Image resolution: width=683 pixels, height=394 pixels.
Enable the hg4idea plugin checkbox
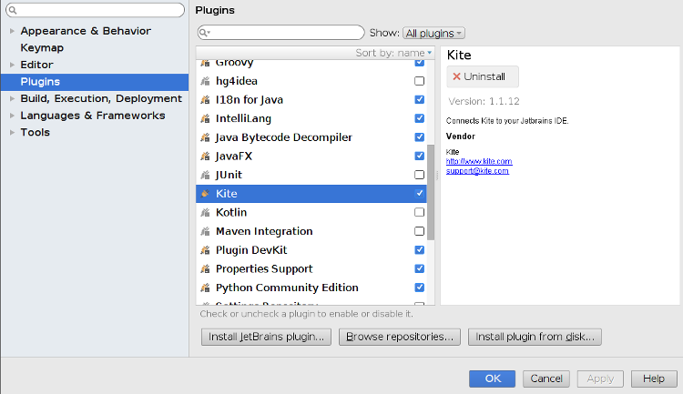pos(420,81)
